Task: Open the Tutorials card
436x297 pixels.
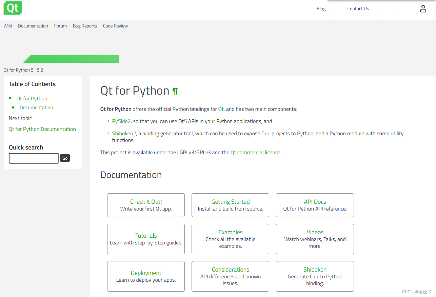Action: pyautogui.click(x=146, y=239)
